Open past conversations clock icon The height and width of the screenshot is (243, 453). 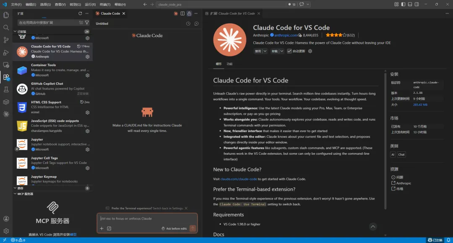[x=188, y=23]
